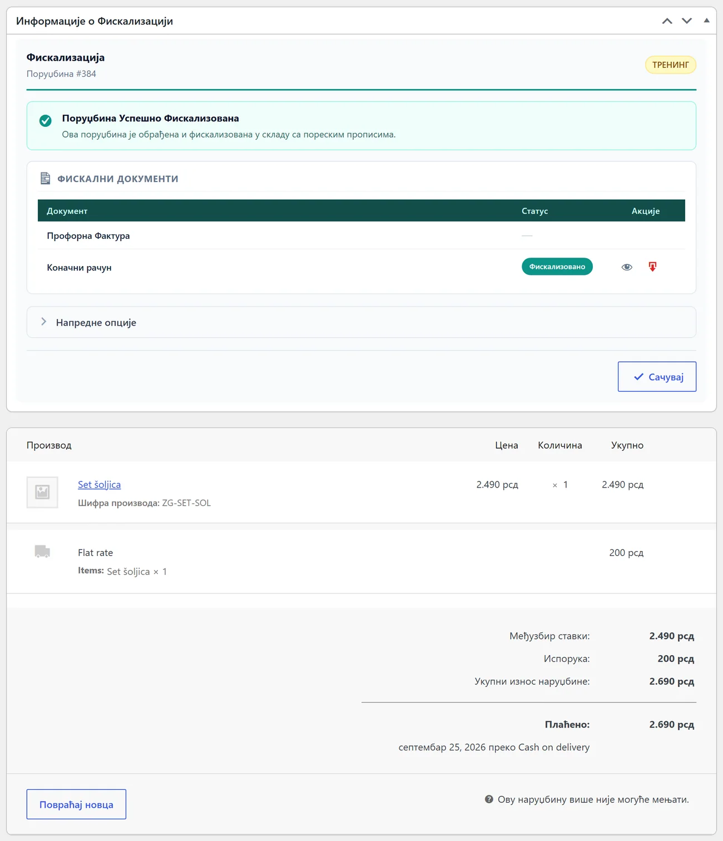The height and width of the screenshot is (841, 723).
Task: Select the Профорна Фактура row label
Action: (88, 235)
